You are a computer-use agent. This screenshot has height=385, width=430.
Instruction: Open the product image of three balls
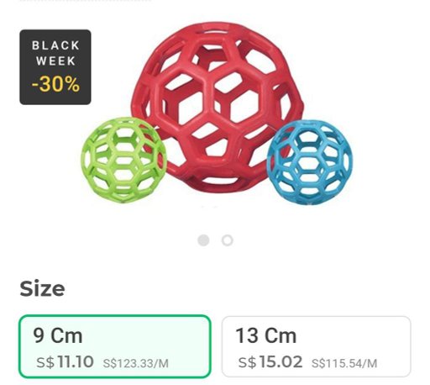pyautogui.click(x=218, y=113)
